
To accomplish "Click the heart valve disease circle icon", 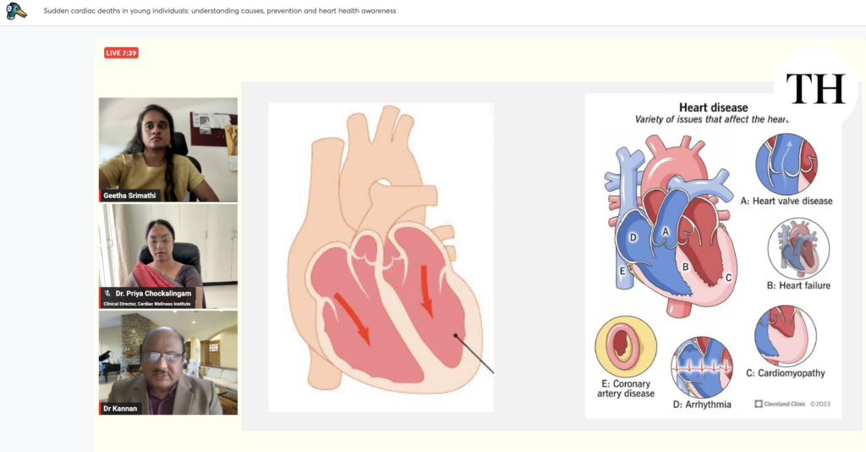I will coord(786,161).
